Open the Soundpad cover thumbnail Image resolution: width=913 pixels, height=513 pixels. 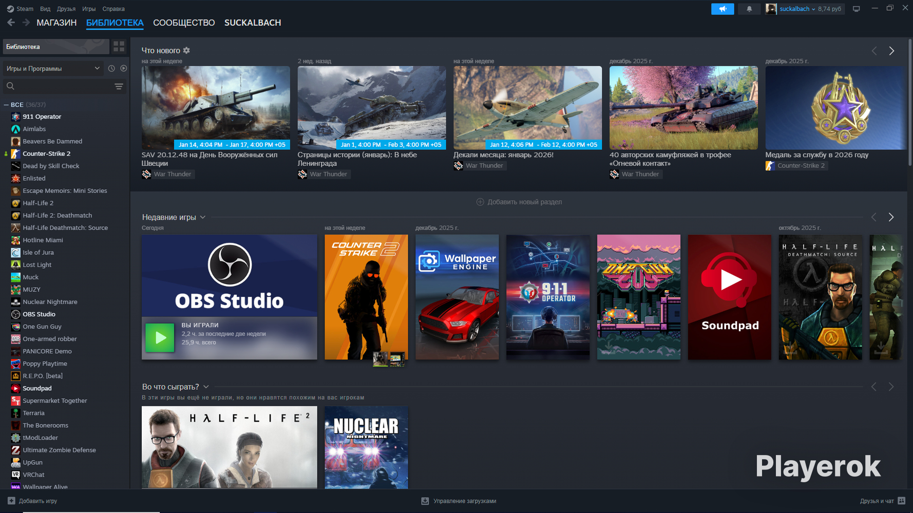730,297
